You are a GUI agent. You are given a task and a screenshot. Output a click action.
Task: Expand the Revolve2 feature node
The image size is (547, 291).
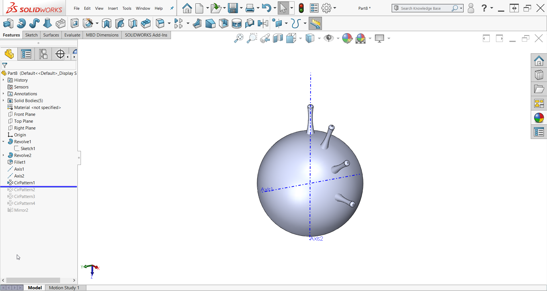pos(3,155)
